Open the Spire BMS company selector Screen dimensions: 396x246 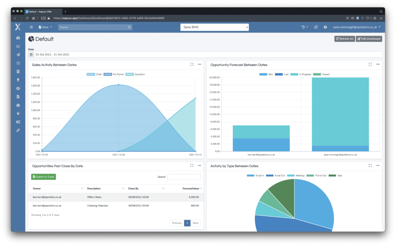point(214,27)
